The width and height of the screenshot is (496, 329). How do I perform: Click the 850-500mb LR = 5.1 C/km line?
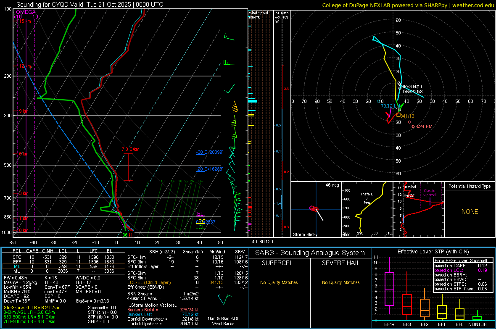click(29, 317)
